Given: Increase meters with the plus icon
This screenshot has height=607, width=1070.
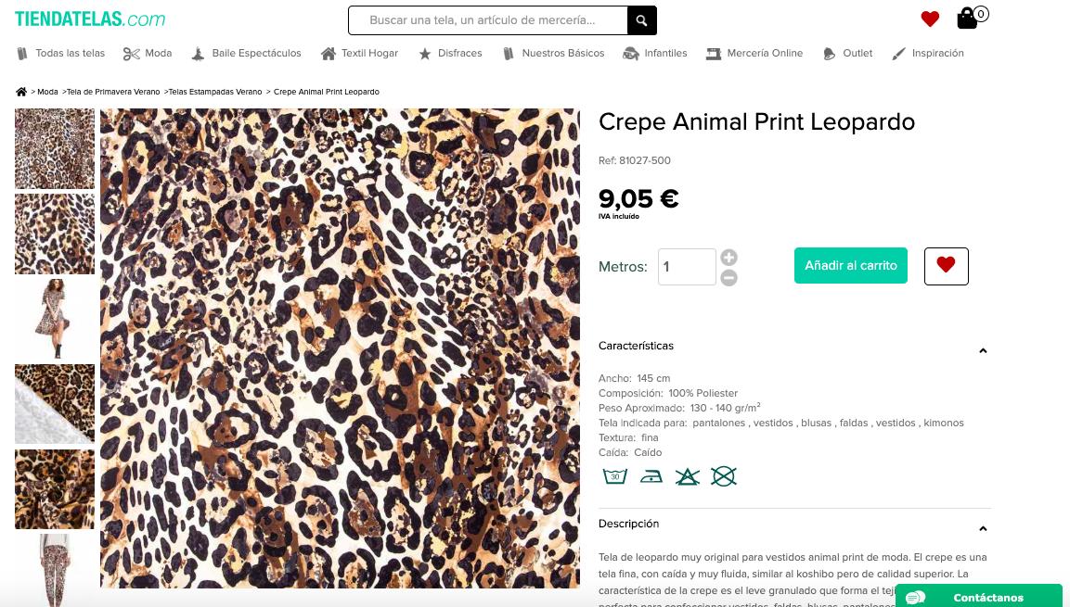Looking at the screenshot, I should pos(729,258).
